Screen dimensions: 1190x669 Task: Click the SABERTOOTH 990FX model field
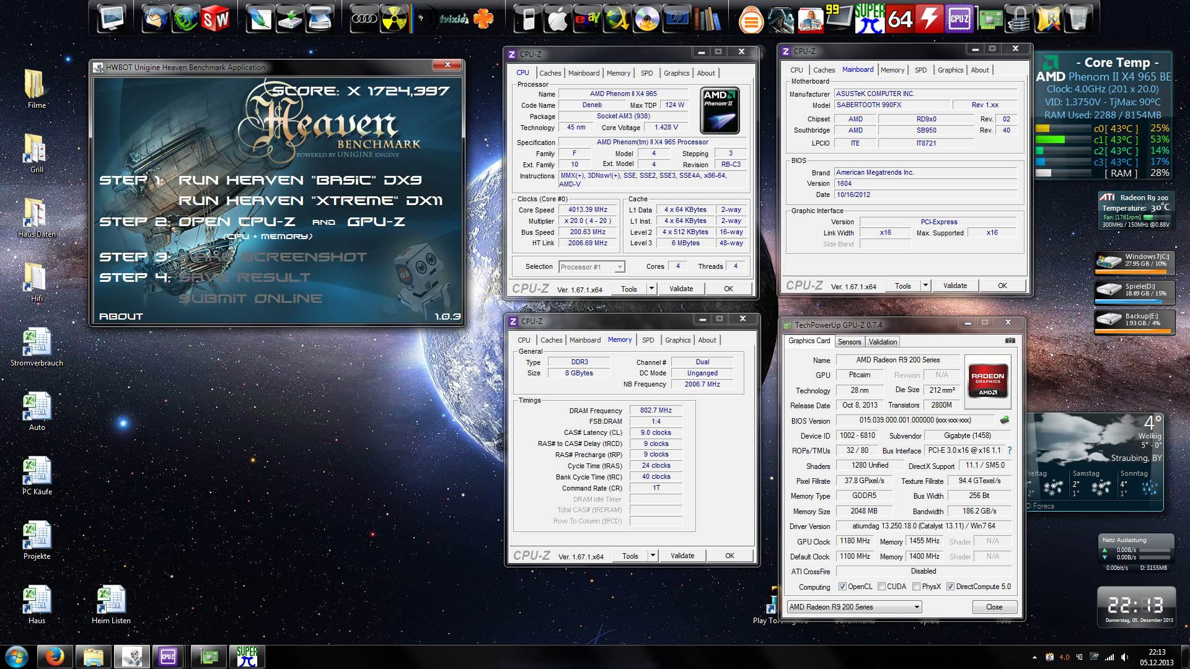point(892,105)
